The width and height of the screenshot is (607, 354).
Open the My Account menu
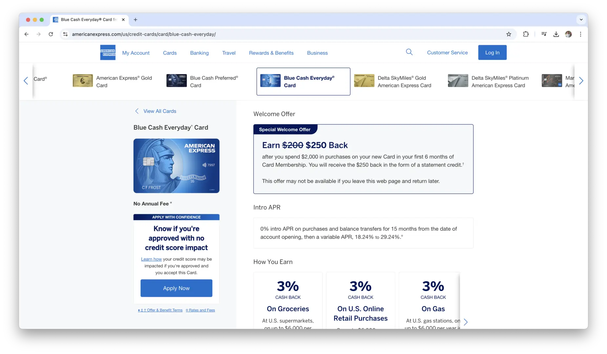point(136,53)
